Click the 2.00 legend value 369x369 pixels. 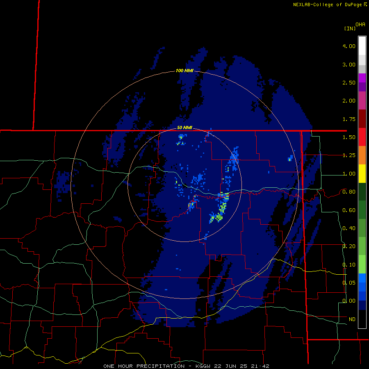point(349,101)
